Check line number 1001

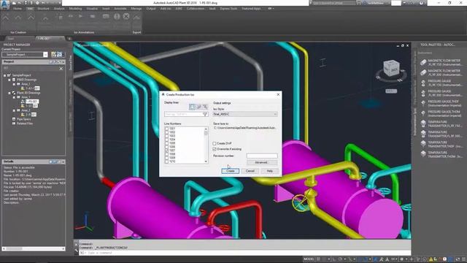click(x=167, y=129)
